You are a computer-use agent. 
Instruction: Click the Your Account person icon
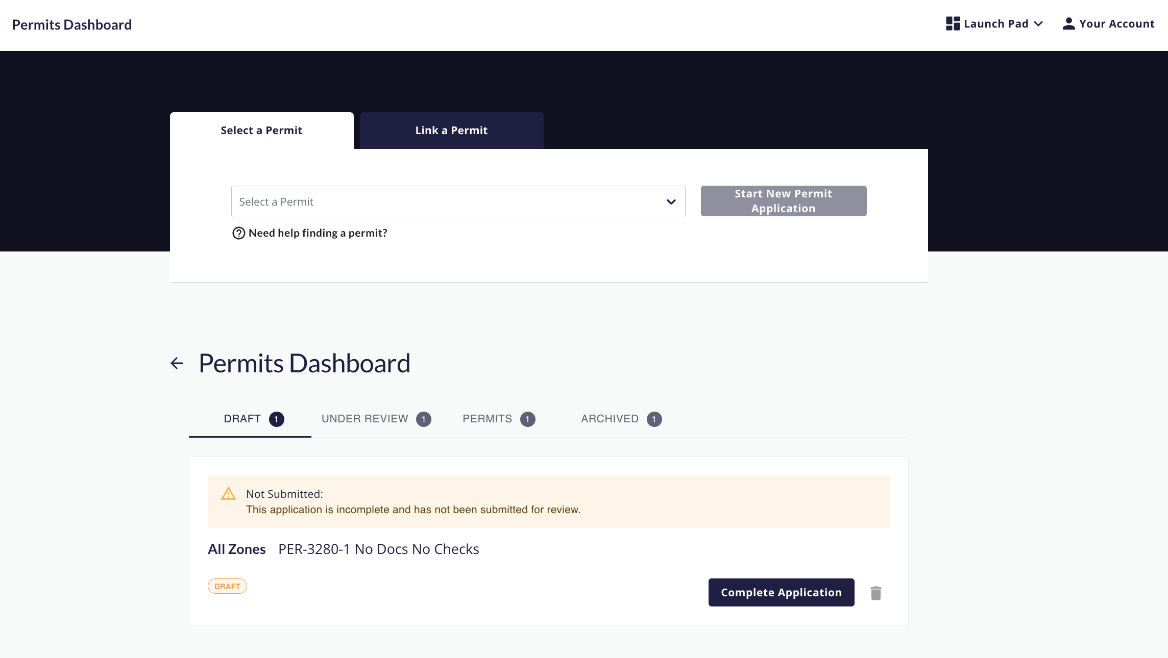pos(1068,24)
